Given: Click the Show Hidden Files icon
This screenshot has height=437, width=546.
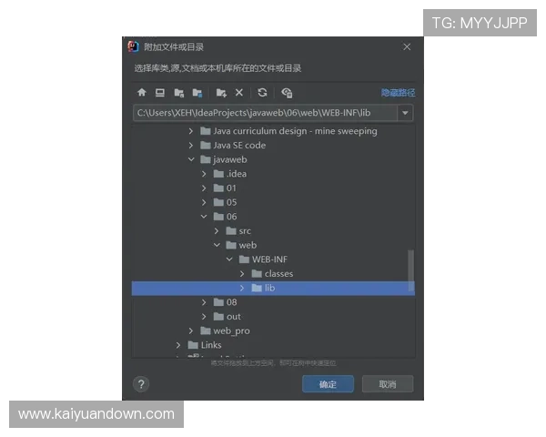Looking at the screenshot, I should pos(287,93).
